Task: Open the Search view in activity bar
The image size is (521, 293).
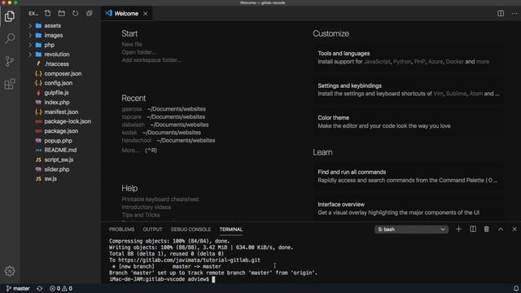Action: [10, 38]
